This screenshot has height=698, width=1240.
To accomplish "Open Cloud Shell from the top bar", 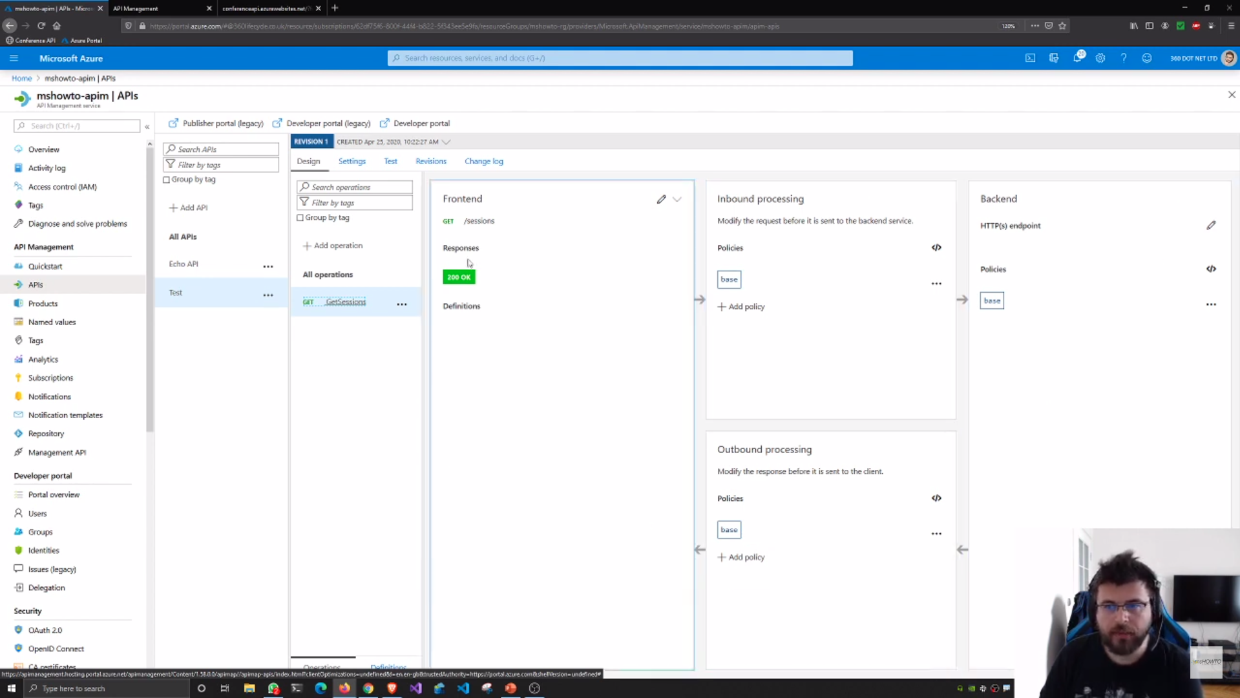I will click(1030, 58).
